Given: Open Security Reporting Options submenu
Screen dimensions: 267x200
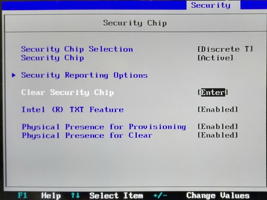Looking at the screenshot, I should 84,75.
